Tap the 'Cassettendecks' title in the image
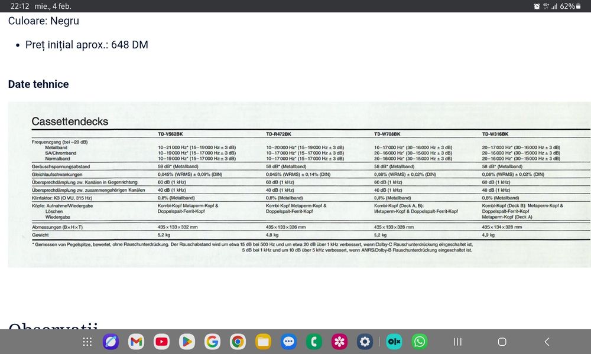This screenshot has height=354, width=591. tap(70, 122)
